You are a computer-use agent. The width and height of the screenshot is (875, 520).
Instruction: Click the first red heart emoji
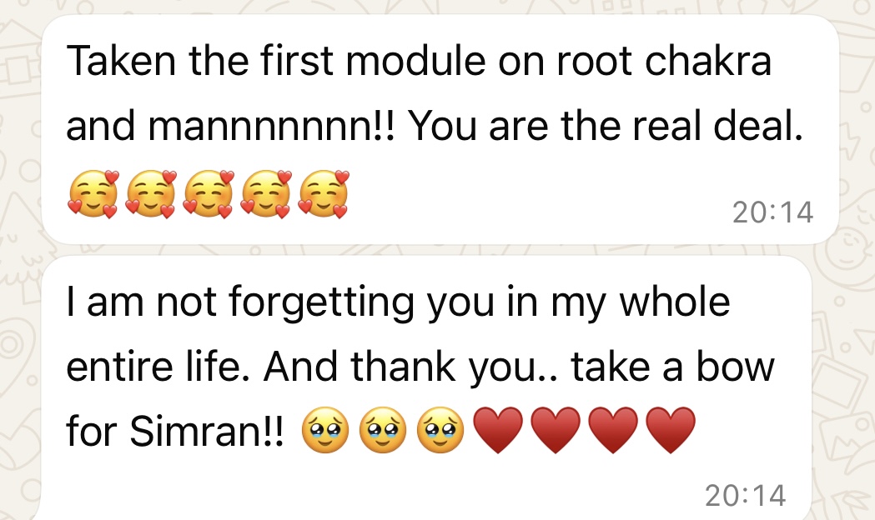496,432
